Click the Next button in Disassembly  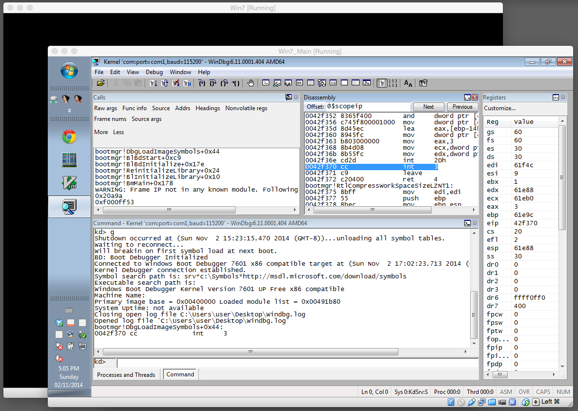point(429,106)
